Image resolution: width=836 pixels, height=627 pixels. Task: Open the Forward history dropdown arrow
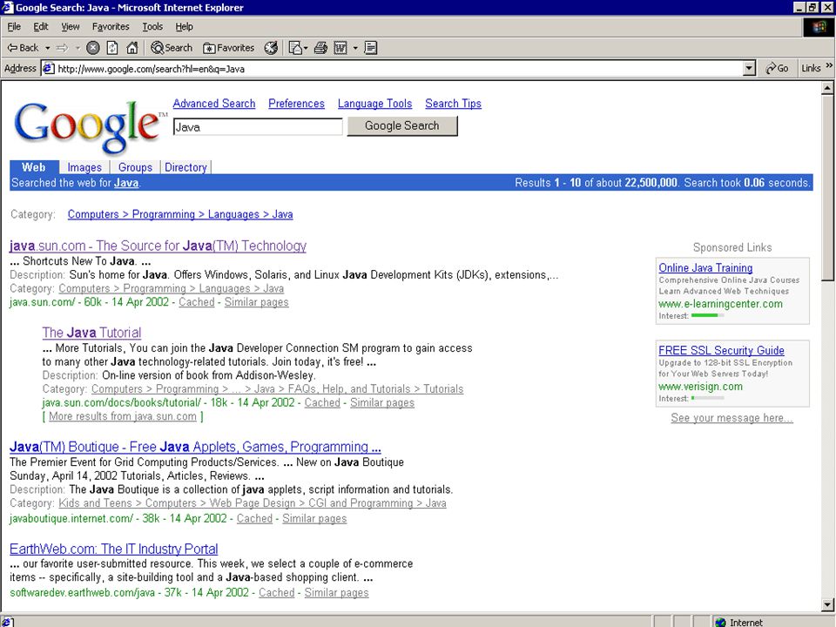point(78,48)
